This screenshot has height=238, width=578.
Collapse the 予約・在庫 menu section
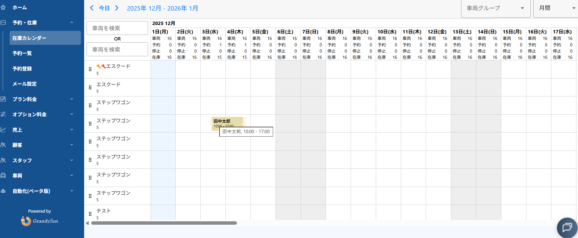[71, 23]
